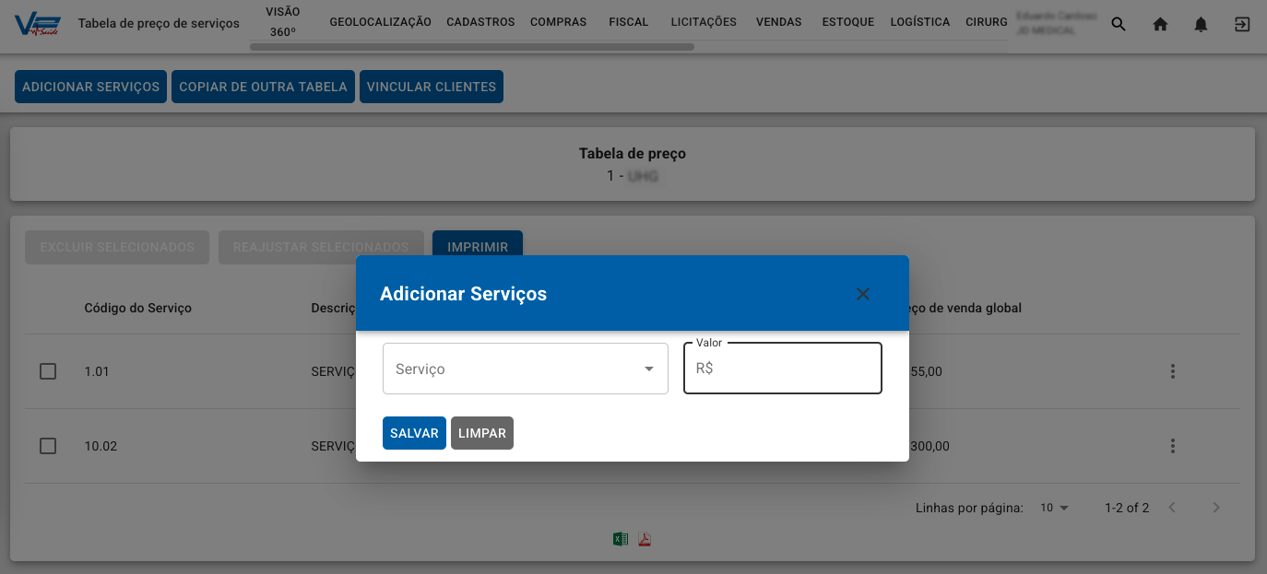The width and height of the screenshot is (1267, 574).
Task: Open the Geolocalização menu
Action: 380,22
